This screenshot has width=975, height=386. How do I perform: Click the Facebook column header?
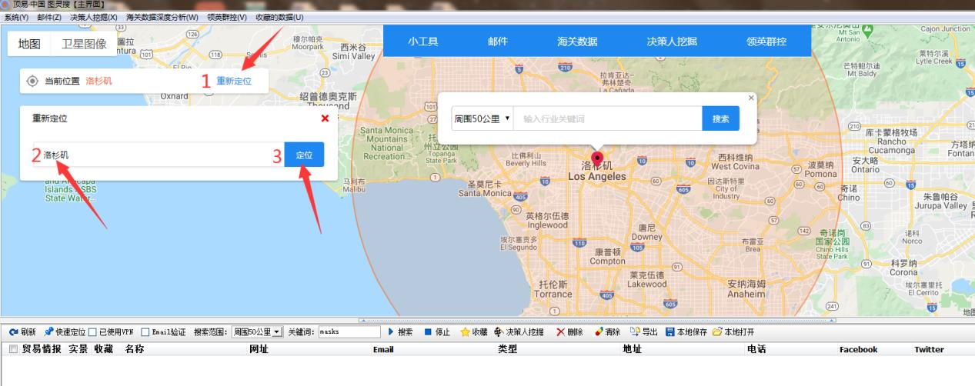(x=858, y=350)
